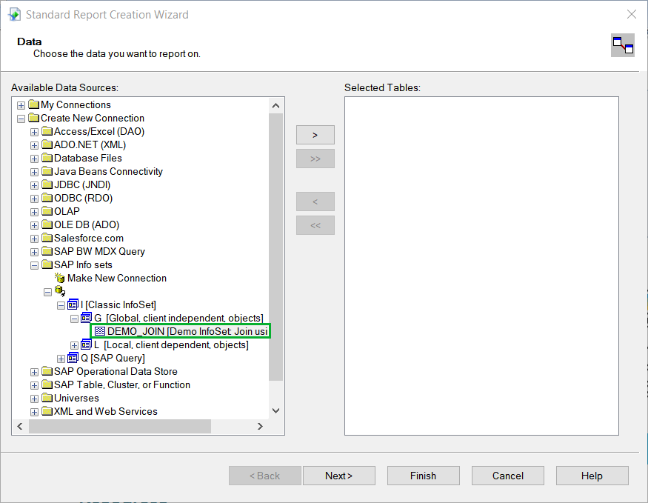
Task: Expand the SAP Table, Cluster, or Function node
Action: coord(34,386)
